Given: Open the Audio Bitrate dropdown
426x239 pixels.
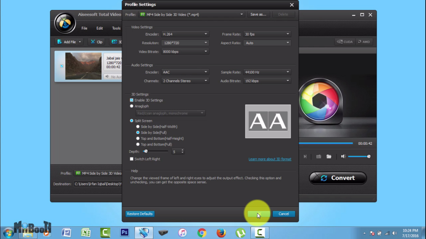Looking at the screenshot, I should (x=267, y=81).
